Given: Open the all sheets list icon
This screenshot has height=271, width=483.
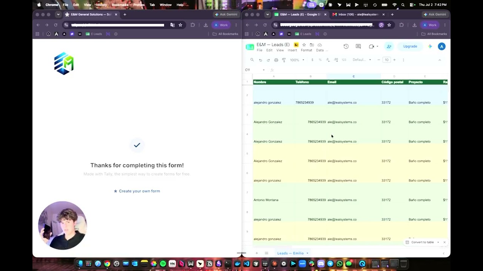Looking at the screenshot, I should (x=266, y=253).
